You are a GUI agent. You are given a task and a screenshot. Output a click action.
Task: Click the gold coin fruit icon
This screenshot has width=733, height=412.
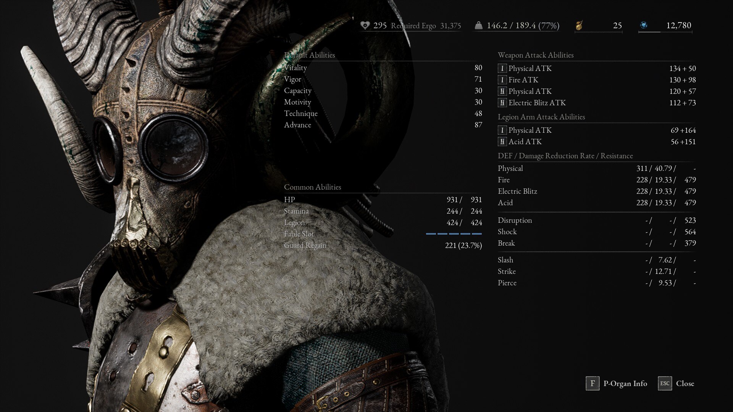tap(579, 26)
